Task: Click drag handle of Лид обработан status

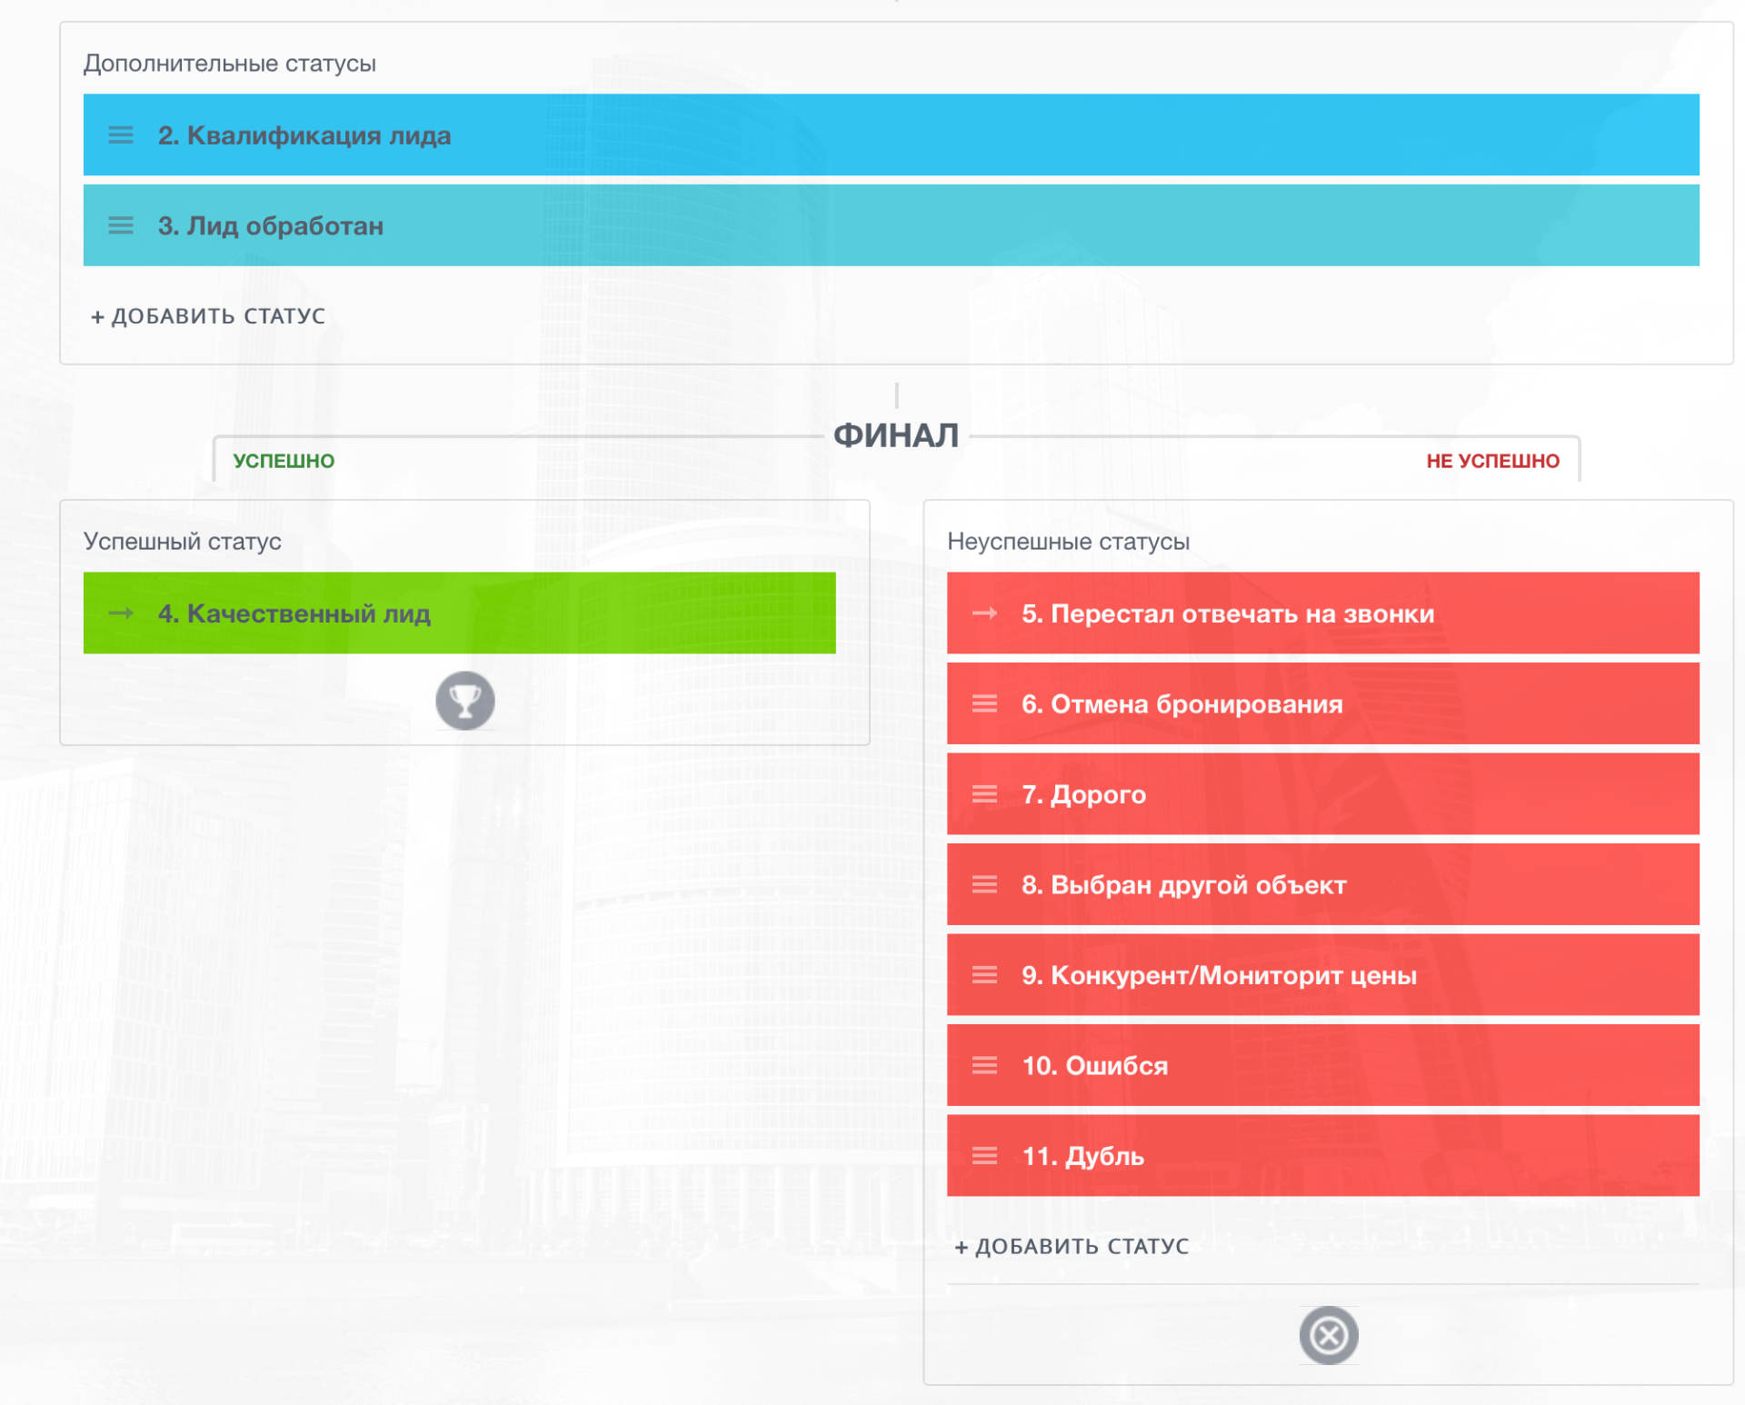Action: pyautogui.click(x=121, y=225)
